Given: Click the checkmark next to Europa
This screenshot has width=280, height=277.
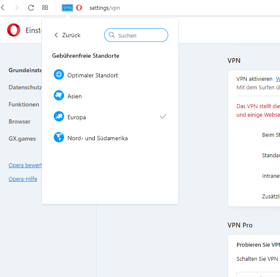Looking at the screenshot, I should click(x=163, y=116).
